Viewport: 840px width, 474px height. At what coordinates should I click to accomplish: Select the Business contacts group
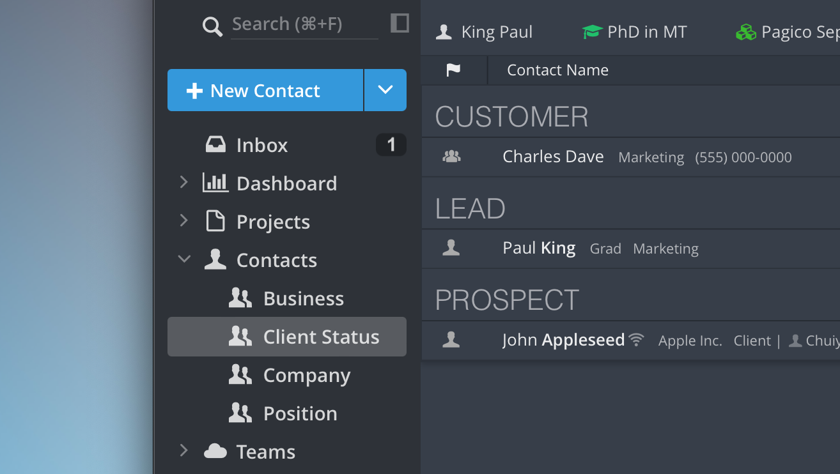pyautogui.click(x=303, y=298)
